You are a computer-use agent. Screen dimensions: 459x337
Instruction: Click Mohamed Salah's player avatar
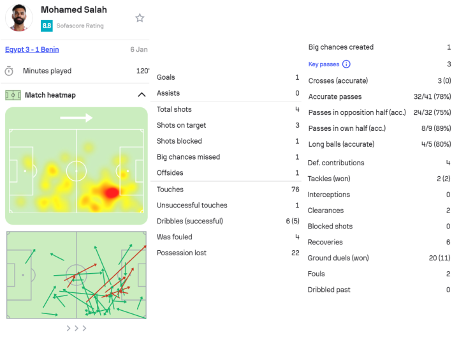click(18, 18)
